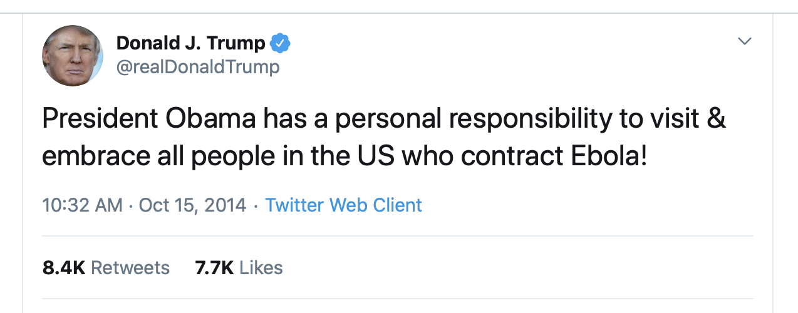Image resolution: width=798 pixels, height=313 pixels.
Task: Open the tweet options chevron menu
Action: (744, 41)
